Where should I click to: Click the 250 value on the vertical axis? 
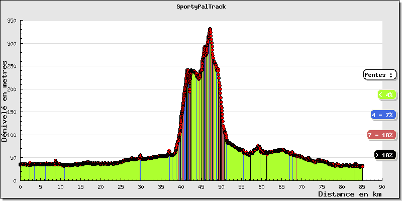[x=11, y=66]
